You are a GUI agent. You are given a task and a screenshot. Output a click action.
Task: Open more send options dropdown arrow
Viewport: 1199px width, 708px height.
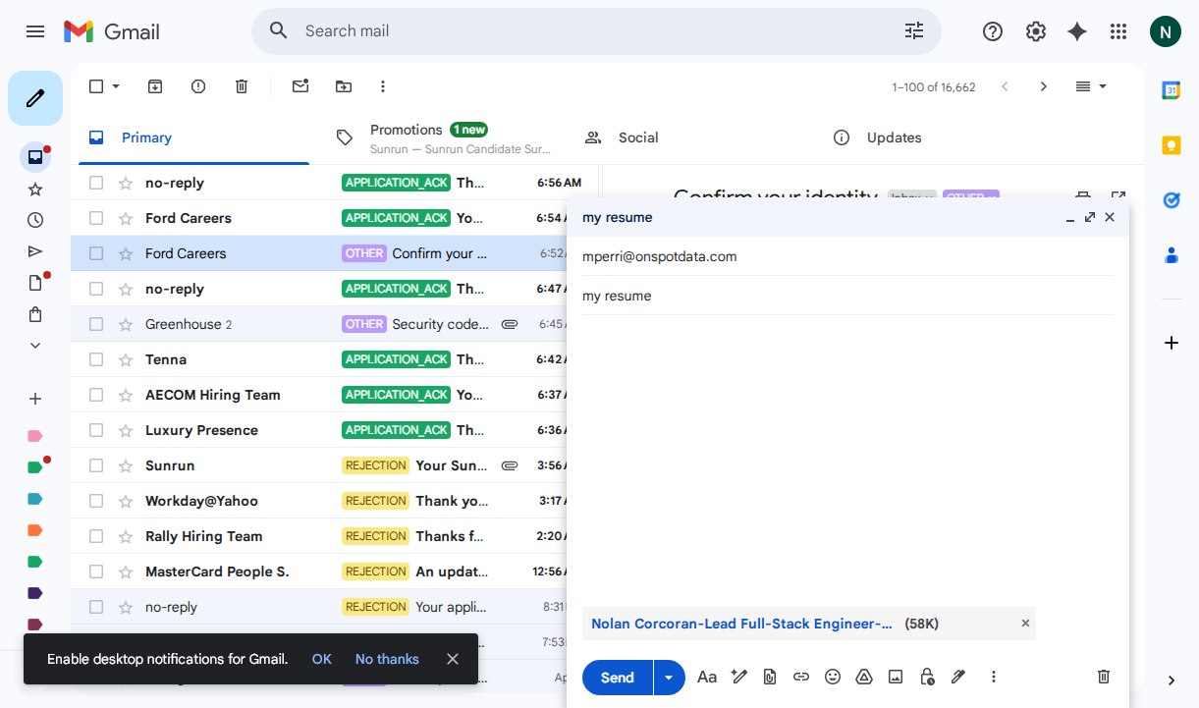point(670,678)
